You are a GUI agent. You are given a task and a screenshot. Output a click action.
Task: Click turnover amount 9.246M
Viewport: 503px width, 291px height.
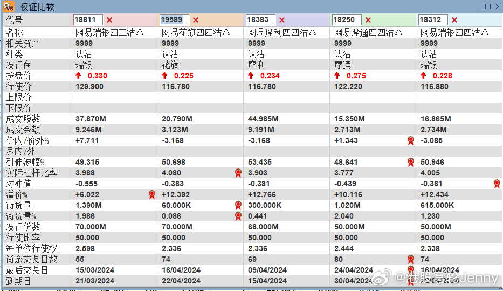[88, 130]
